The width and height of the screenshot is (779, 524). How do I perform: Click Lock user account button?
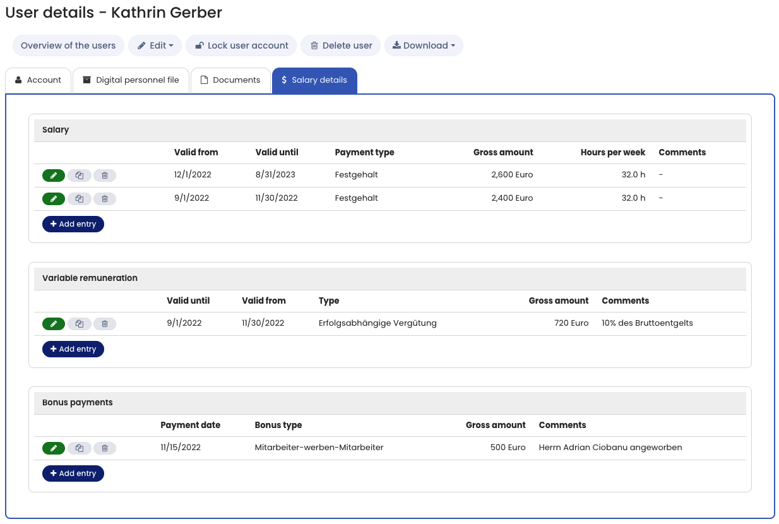[x=241, y=45]
